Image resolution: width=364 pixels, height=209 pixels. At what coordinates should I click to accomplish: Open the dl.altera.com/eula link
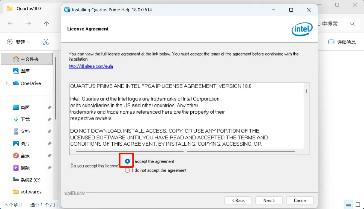click(91, 66)
